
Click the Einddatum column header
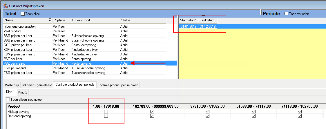click(207, 20)
